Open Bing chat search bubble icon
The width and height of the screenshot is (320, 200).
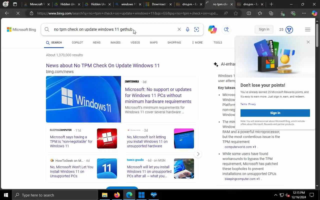click(x=226, y=29)
